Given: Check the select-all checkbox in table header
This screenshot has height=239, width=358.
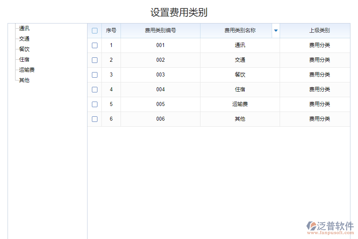Looking at the screenshot, I should pos(95,30).
